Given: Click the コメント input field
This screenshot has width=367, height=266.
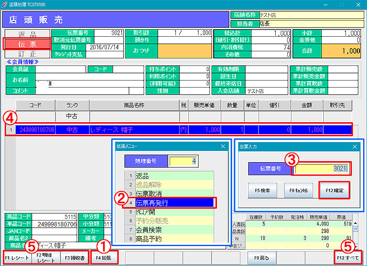Looking at the screenshot, I should pos(82,91).
